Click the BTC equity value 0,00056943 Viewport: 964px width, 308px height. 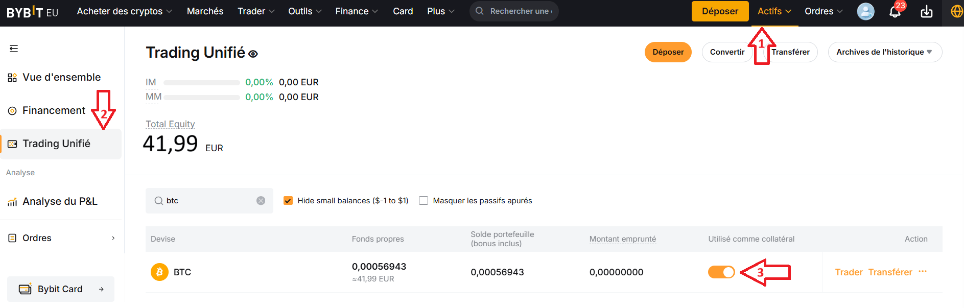(x=379, y=267)
